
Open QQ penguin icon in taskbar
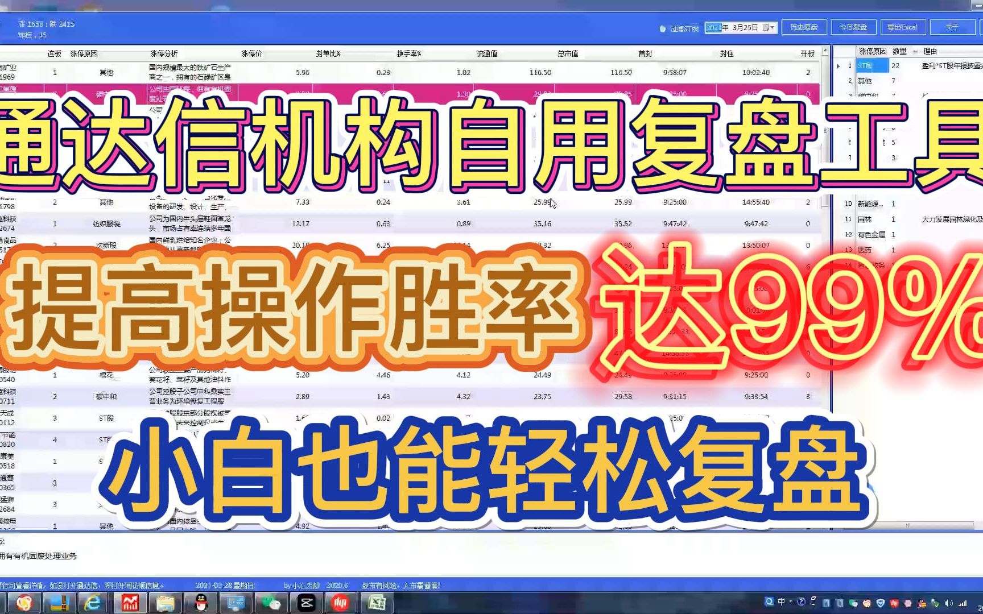[201, 603]
